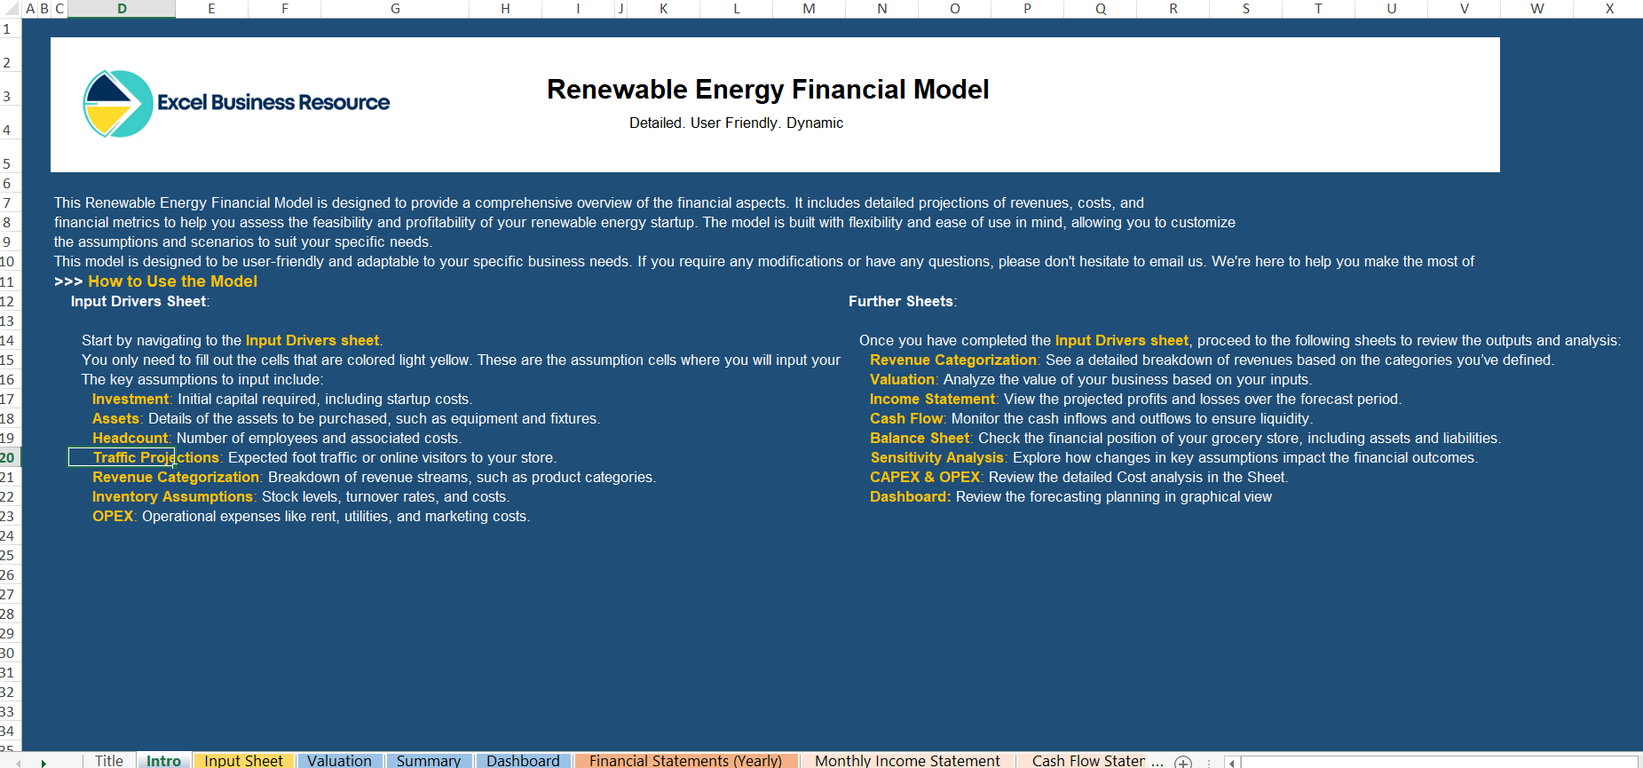Click the 'How to Use the Model' heading
This screenshot has height=768, width=1643.
pyautogui.click(x=172, y=281)
